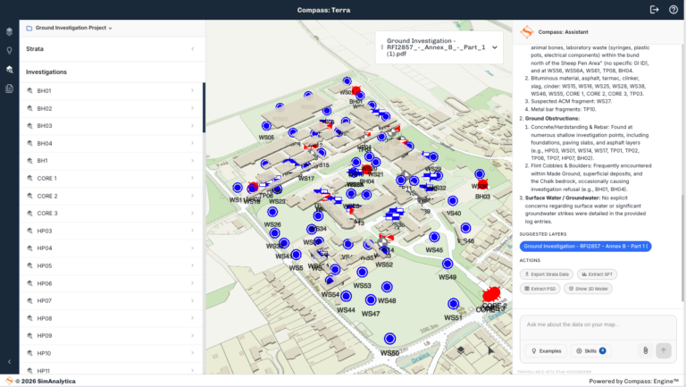Click the Show 3D Model button

point(589,289)
